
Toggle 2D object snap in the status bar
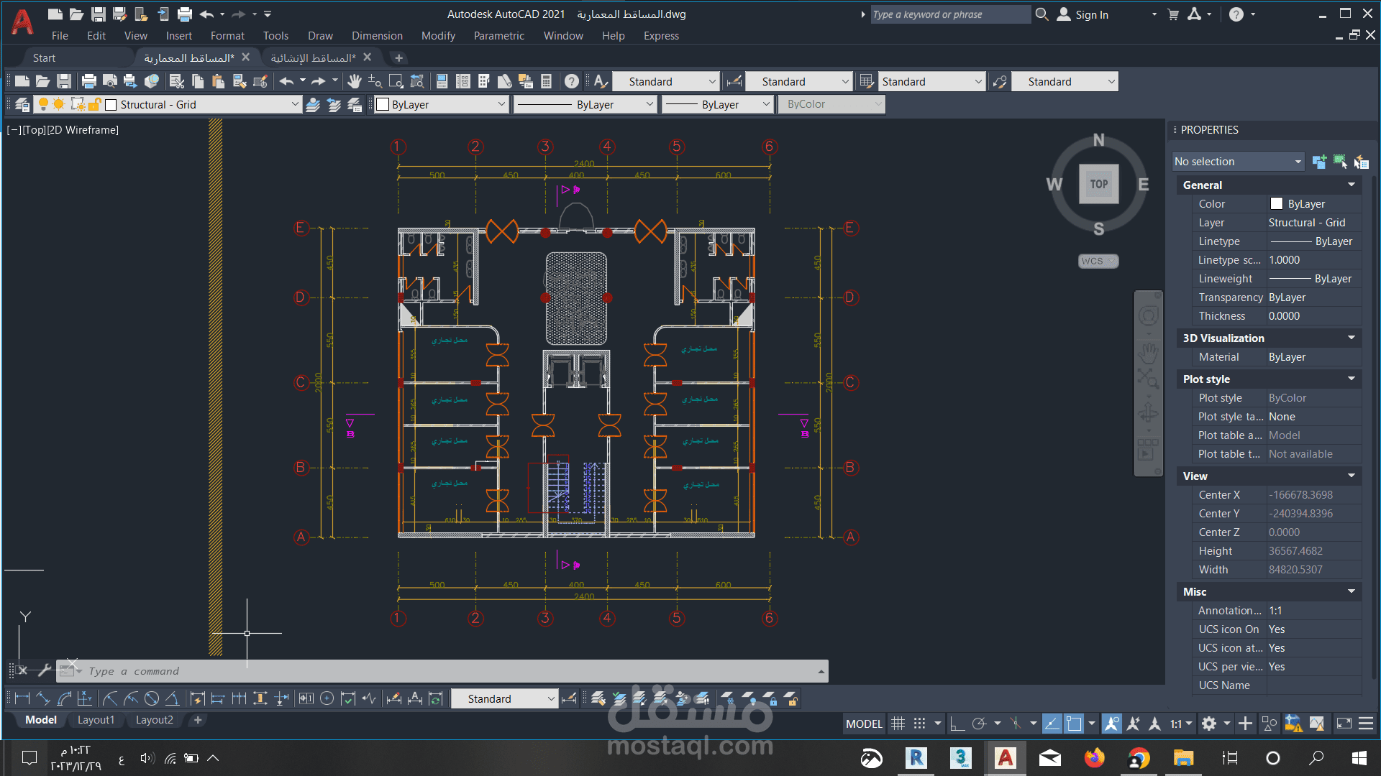1074,724
